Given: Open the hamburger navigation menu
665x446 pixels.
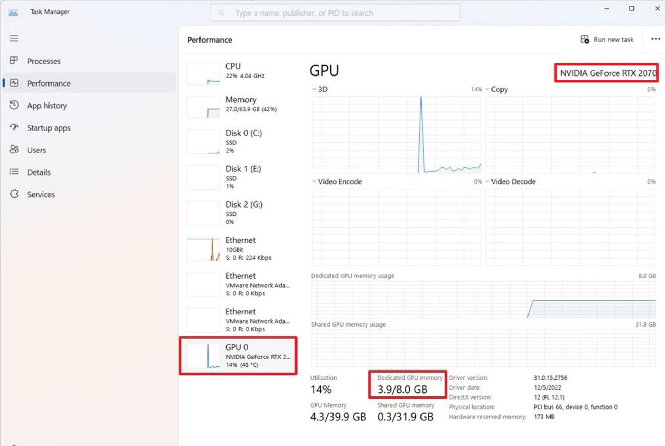Looking at the screenshot, I should click(14, 38).
